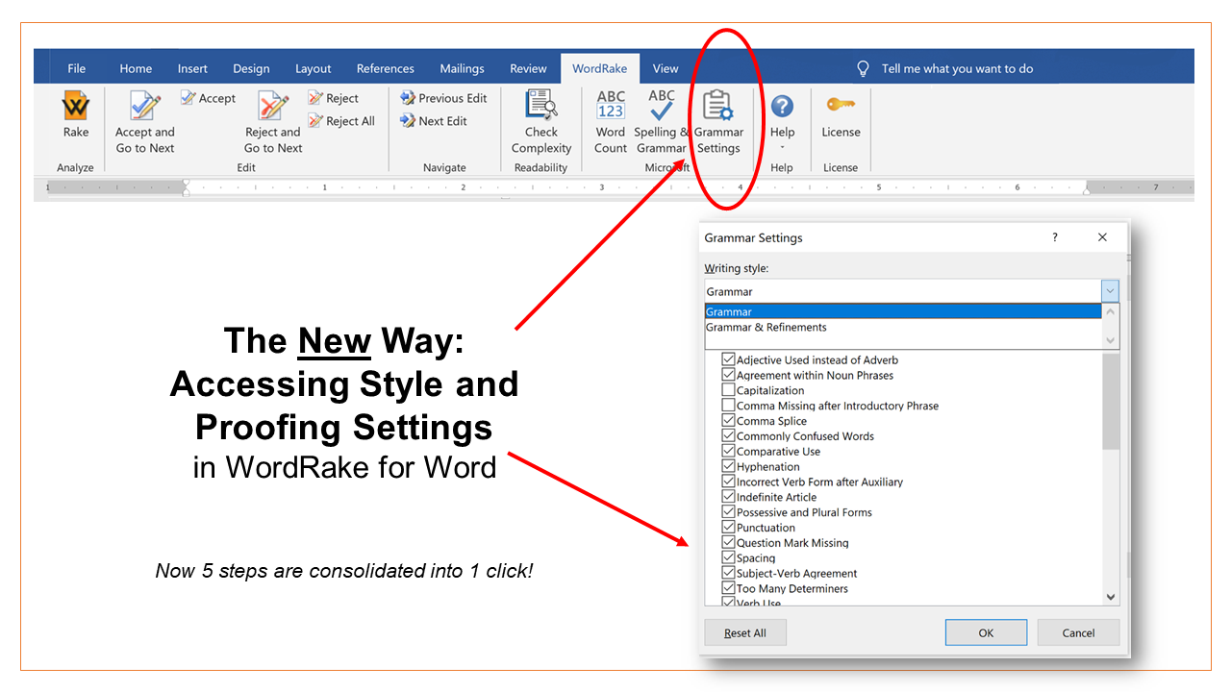Expand the Writing style dropdown arrow
Viewport: 1231px width, 692px height.
[1111, 291]
